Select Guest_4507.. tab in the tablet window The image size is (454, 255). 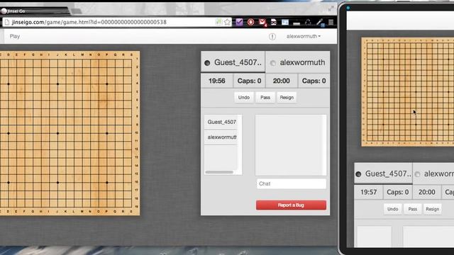click(x=383, y=174)
